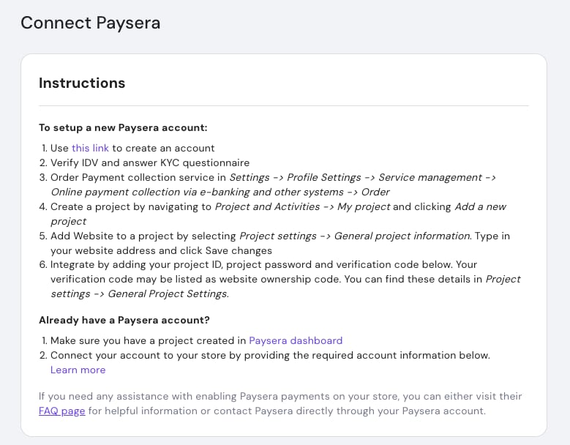Click the 'Verify IDV and answer KYC questionnaire' step
Viewport: 570px width, 445px height.
coord(150,162)
